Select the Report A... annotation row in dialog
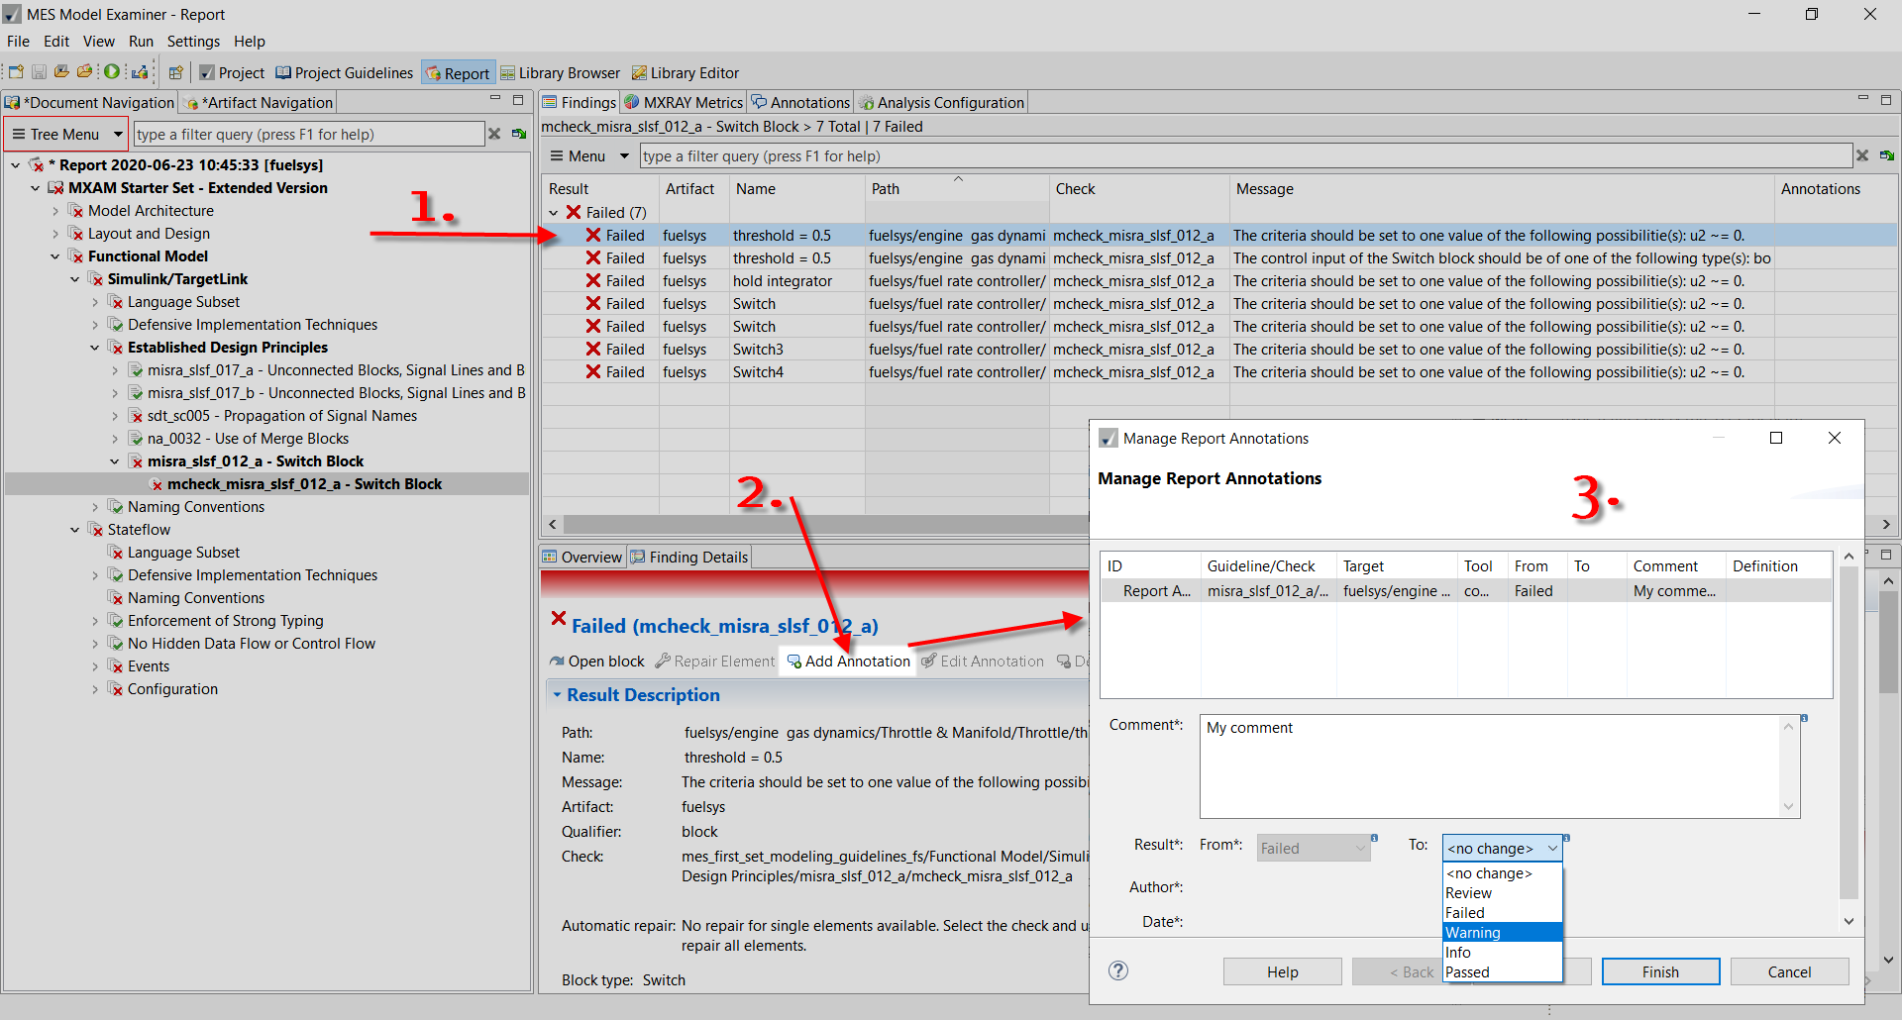The image size is (1902, 1020). [1466, 591]
